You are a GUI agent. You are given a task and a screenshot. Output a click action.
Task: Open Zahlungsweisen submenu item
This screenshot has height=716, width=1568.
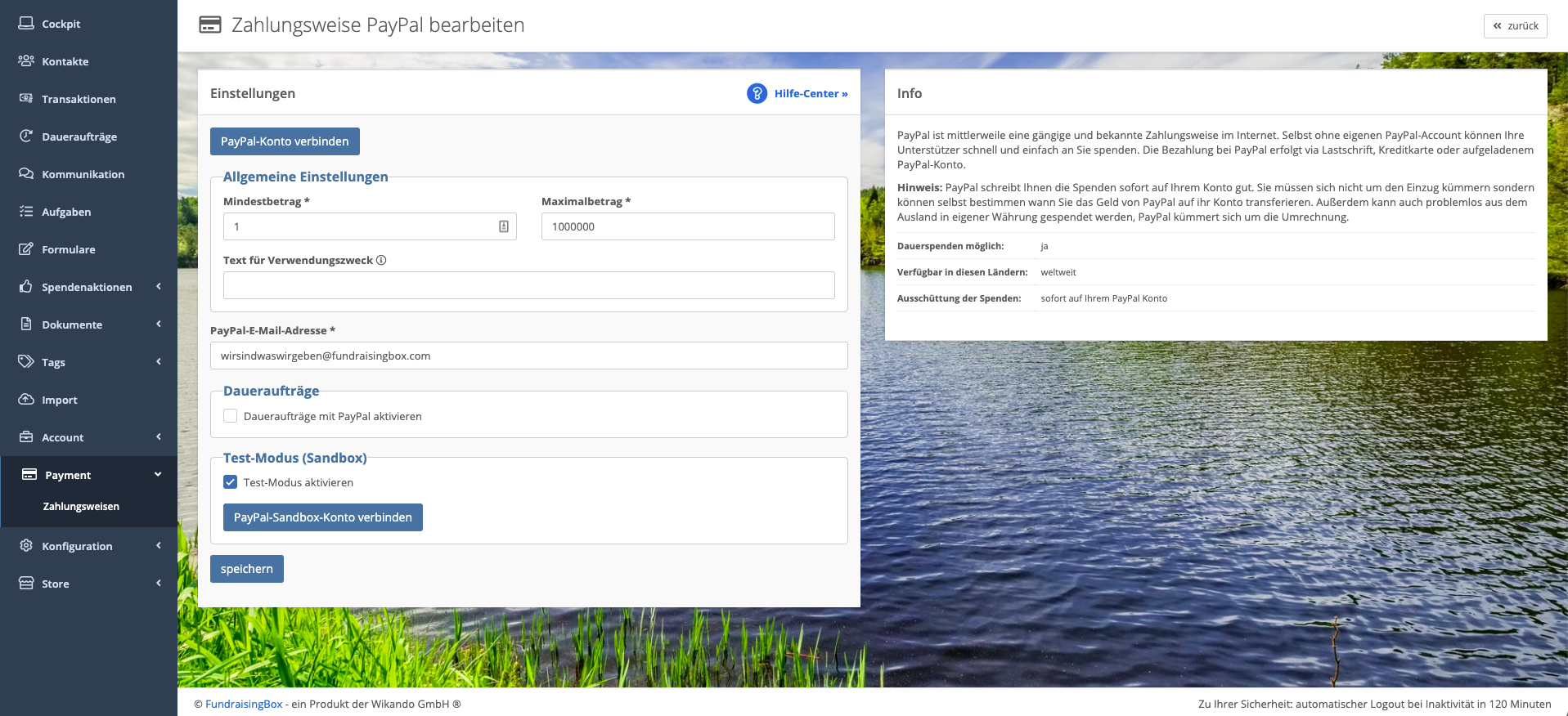81,507
